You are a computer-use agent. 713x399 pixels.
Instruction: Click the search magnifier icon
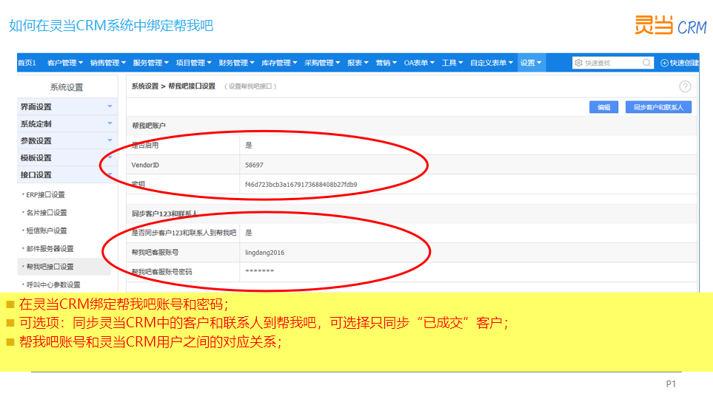click(646, 63)
